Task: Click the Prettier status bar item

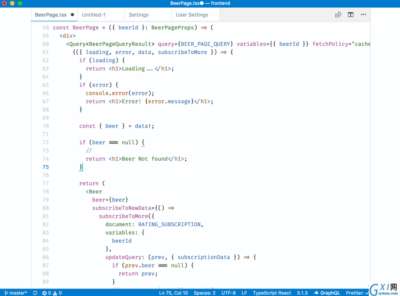Action: click(x=357, y=293)
